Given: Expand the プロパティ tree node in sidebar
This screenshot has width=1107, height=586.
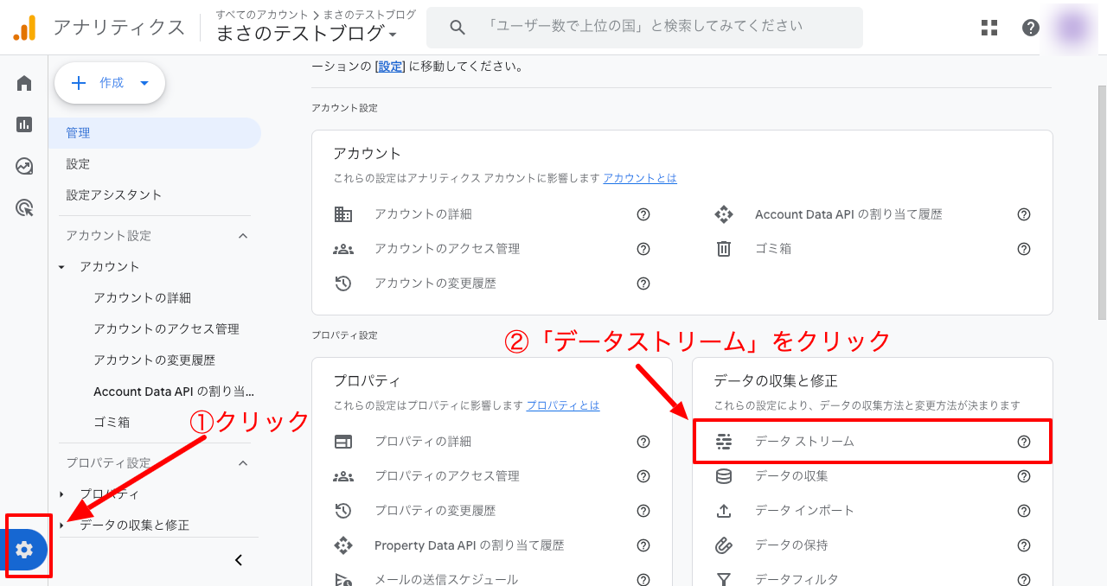Looking at the screenshot, I should tap(61, 494).
